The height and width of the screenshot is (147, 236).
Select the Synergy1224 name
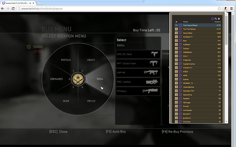188,91
